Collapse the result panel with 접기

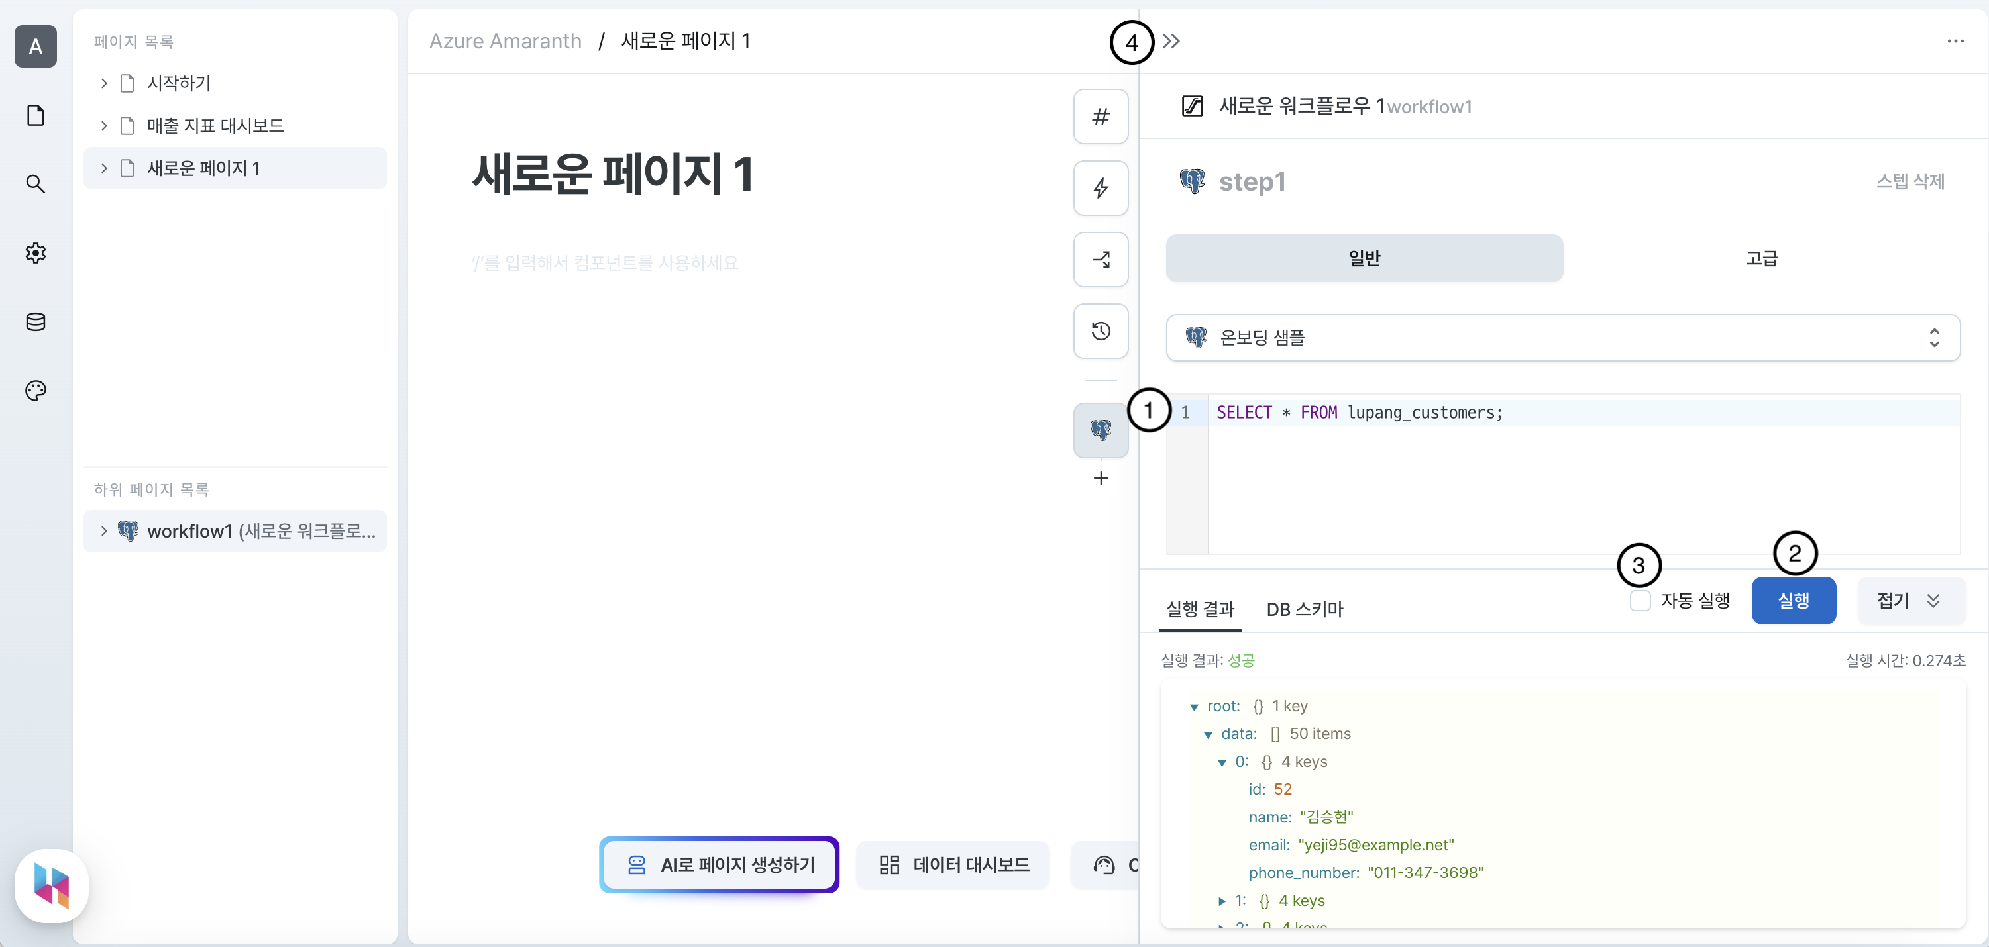1911,601
